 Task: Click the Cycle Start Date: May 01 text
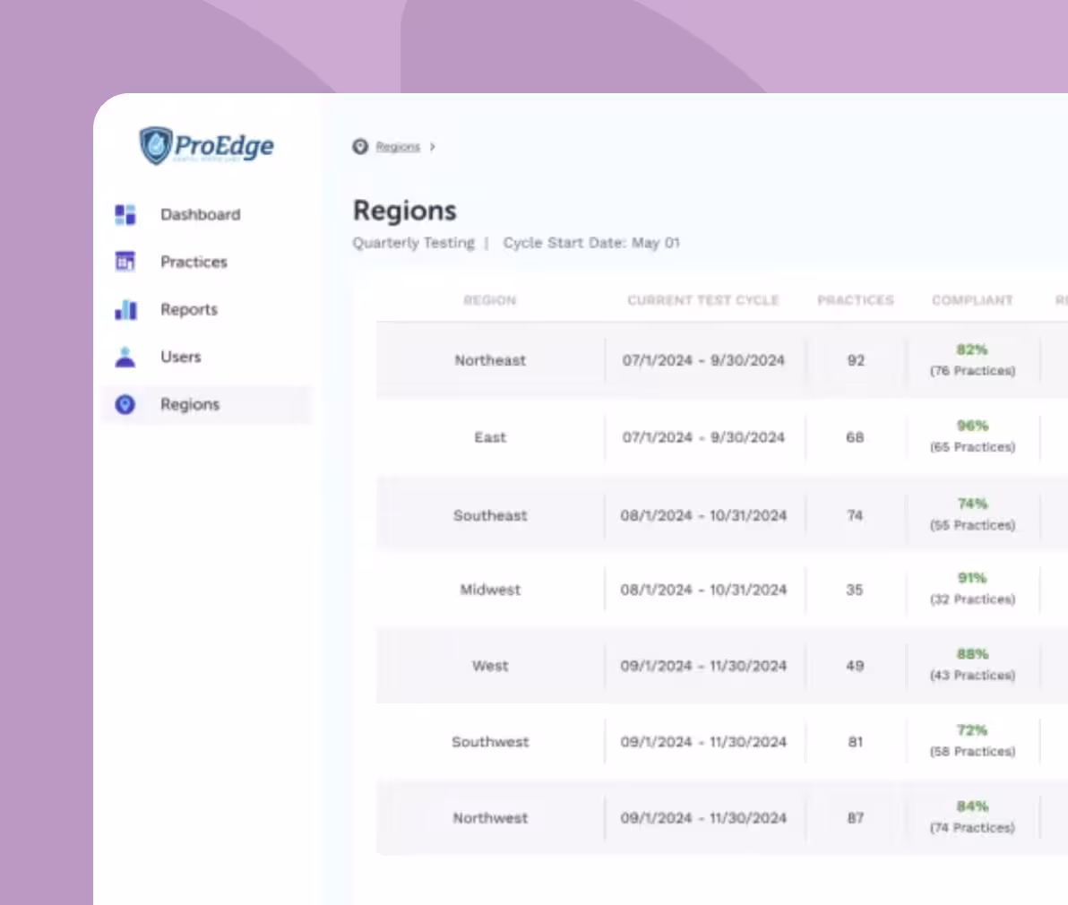(591, 243)
